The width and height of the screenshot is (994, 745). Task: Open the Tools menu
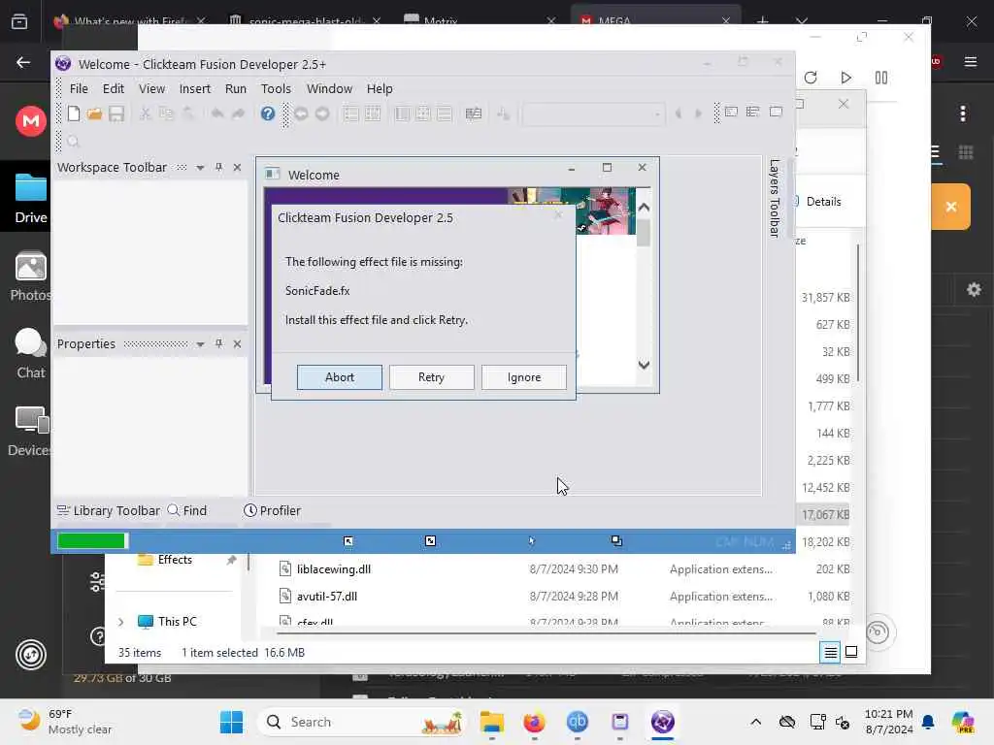276,88
